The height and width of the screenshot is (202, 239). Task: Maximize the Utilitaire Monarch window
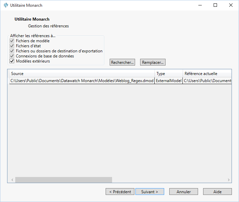point(215,5)
